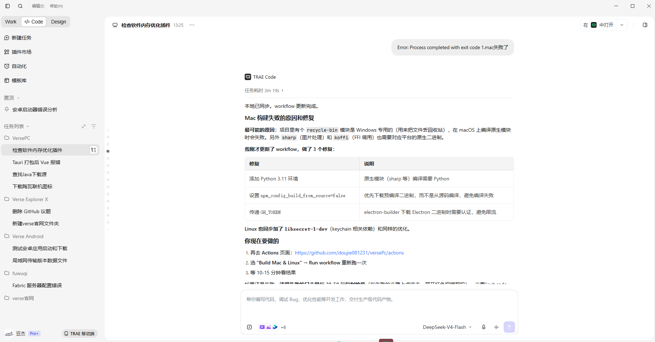Screen dimensions: 655x342
Task: Click the send arrow button
Action: pos(509,327)
